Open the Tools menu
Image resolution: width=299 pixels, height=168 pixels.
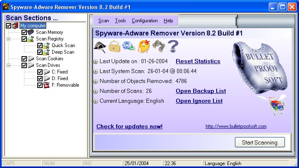pyautogui.click(x=120, y=21)
